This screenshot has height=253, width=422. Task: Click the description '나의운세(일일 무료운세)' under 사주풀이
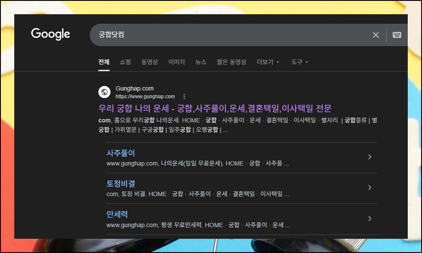[x=192, y=163]
